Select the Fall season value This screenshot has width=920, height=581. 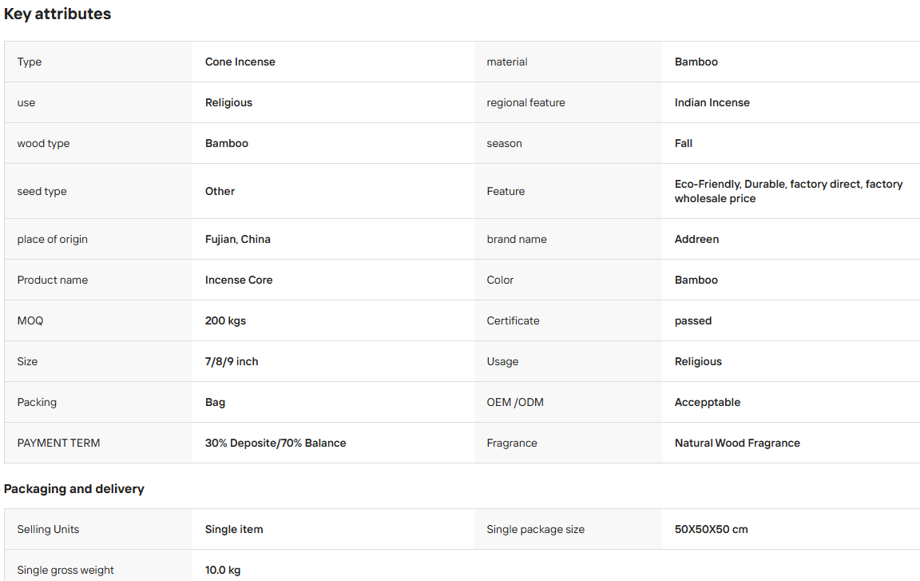(683, 143)
